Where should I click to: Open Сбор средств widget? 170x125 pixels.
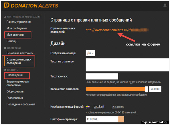(x=15, y=91)
